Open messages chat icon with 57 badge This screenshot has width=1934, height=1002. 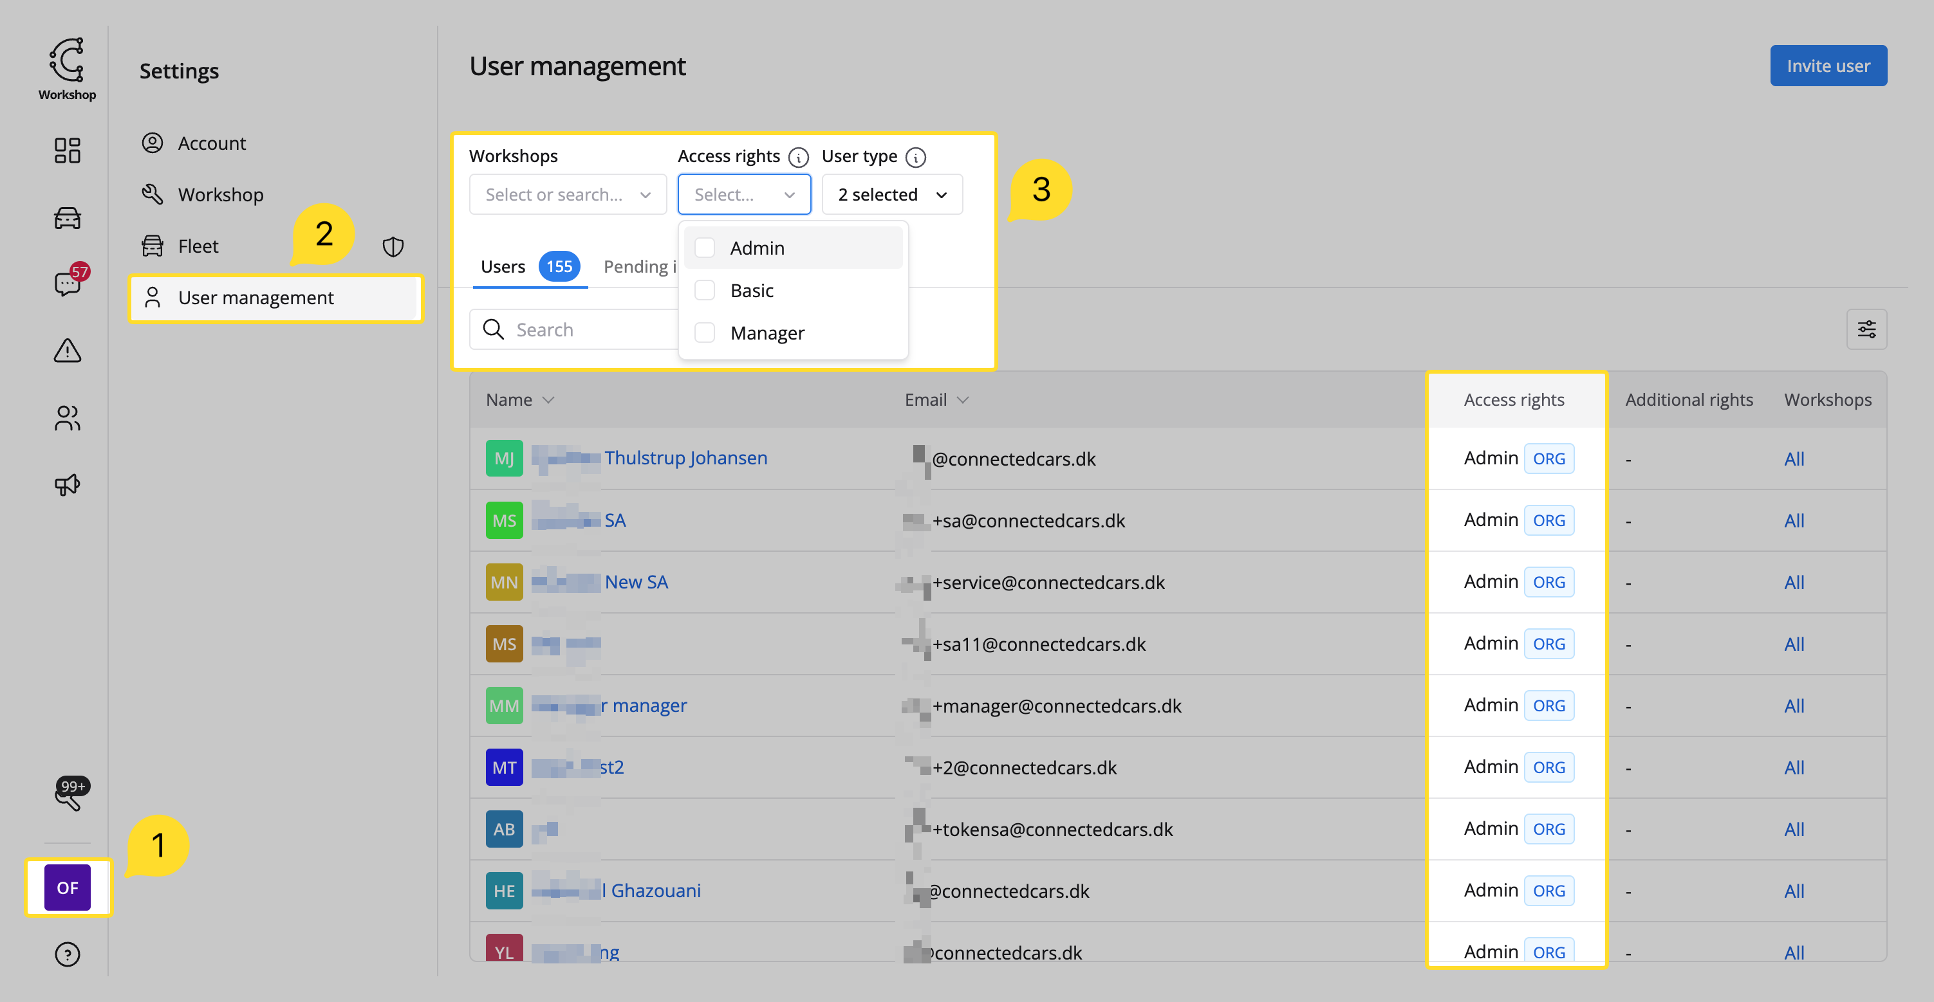pos(67,284)
